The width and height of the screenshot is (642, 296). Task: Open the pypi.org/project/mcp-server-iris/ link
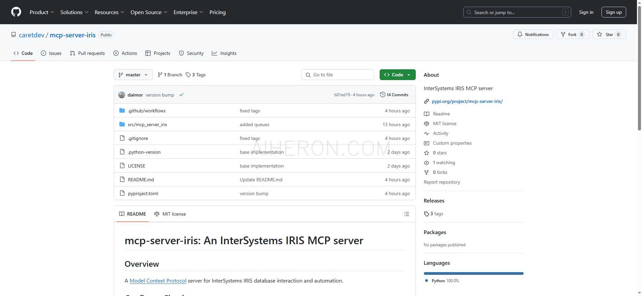(x=467, y=101)
